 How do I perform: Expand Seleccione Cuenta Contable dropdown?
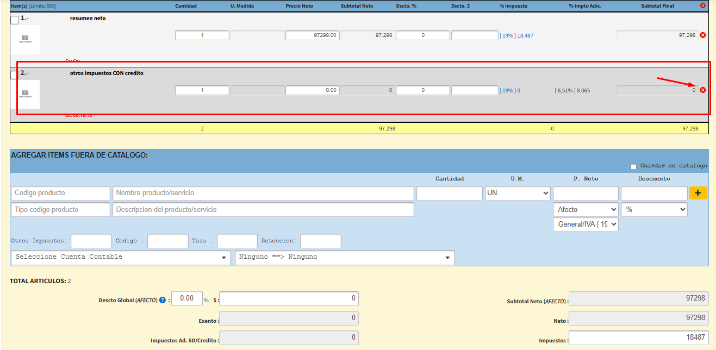tap(120, 257)
